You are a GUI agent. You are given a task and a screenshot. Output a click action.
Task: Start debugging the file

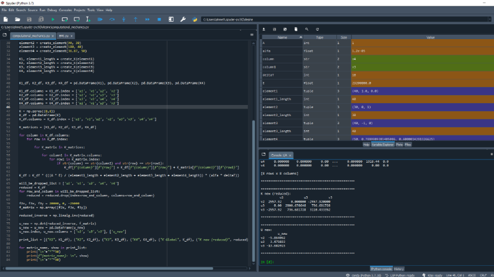[x=100, y=19]
